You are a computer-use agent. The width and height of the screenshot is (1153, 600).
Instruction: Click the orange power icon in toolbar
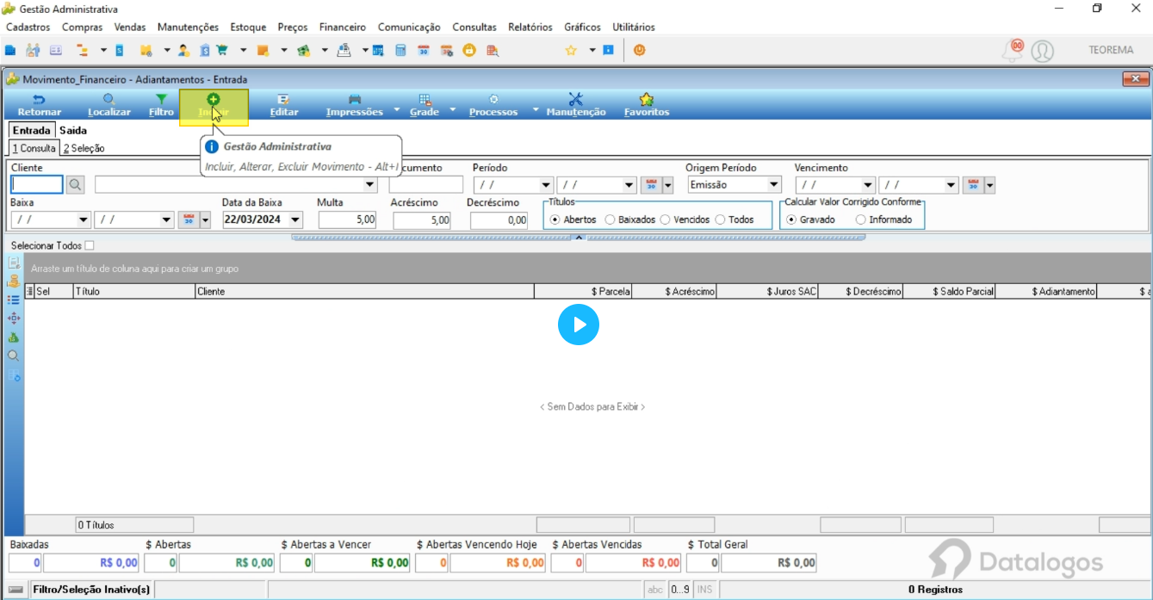click(639, 50)
